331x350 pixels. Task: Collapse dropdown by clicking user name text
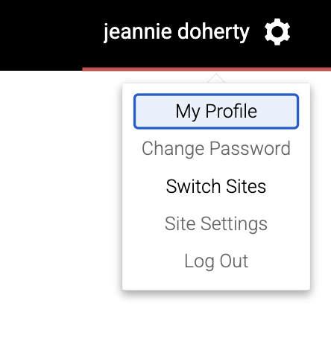coord(177,32)
